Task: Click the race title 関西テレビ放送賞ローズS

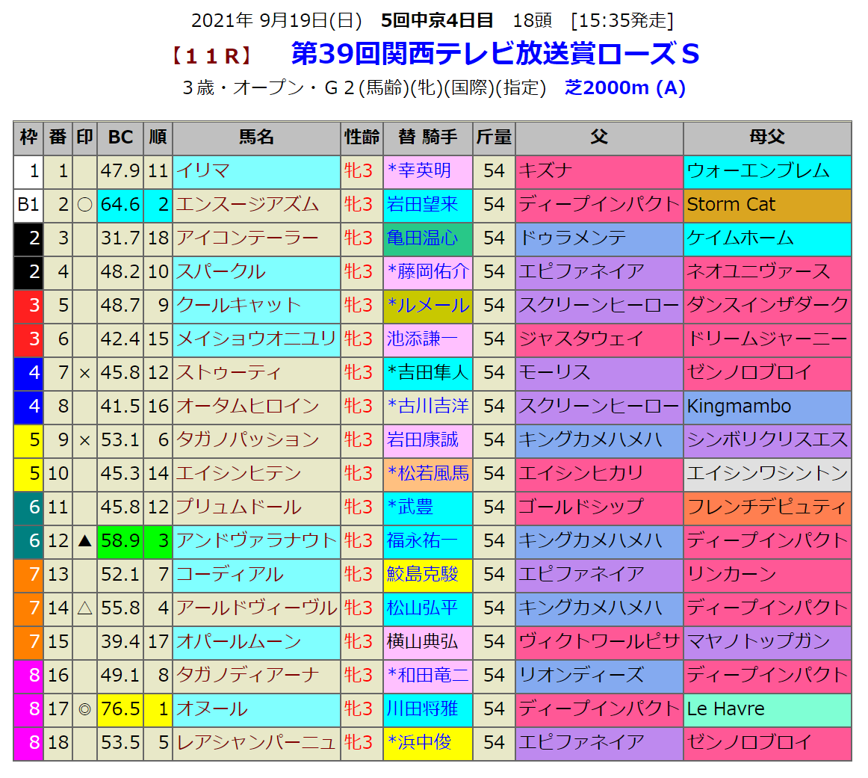Action: [495, 54]
